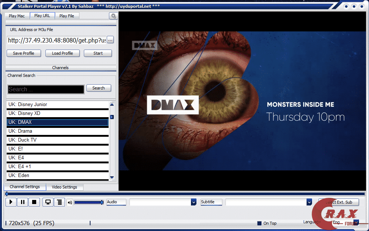Pause the current stream
369x231 pixels.
pyautogui.click(x=23, y=202)
